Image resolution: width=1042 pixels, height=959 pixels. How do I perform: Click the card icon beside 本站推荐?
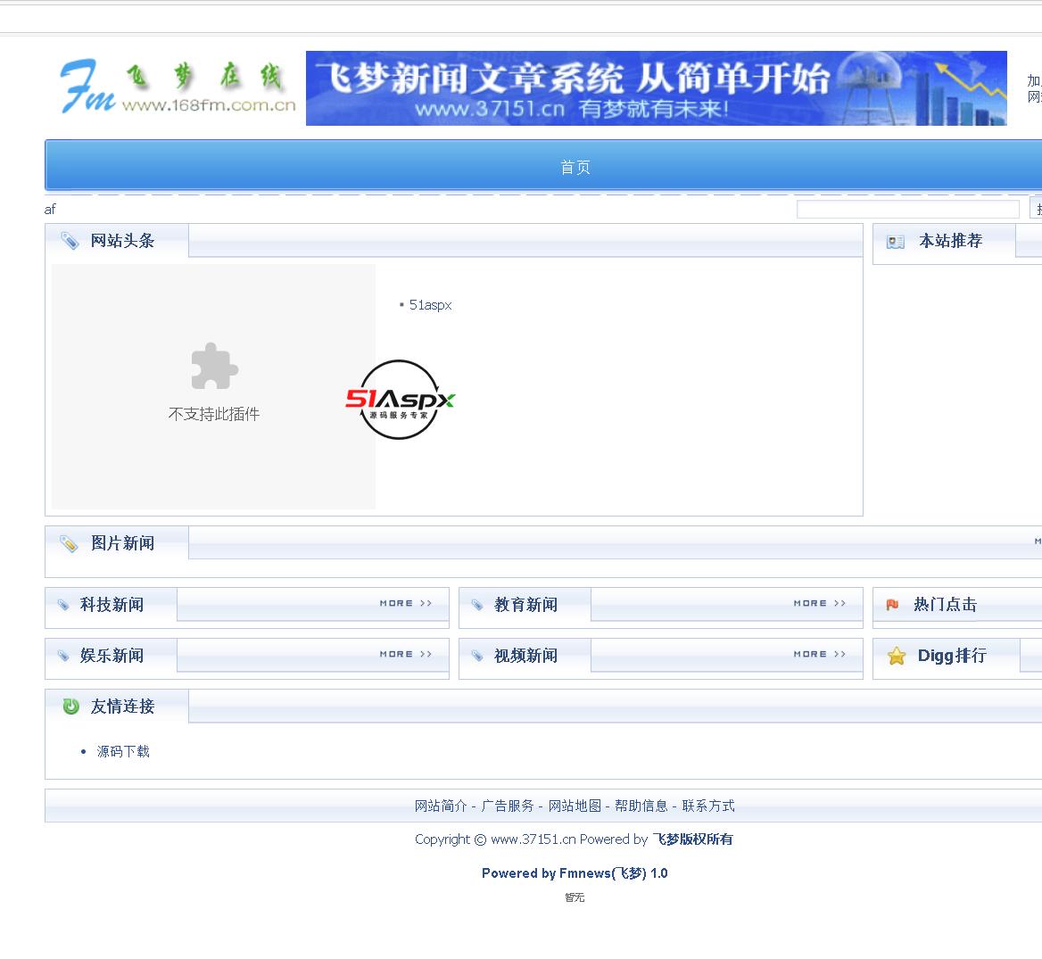click(895, 242)
